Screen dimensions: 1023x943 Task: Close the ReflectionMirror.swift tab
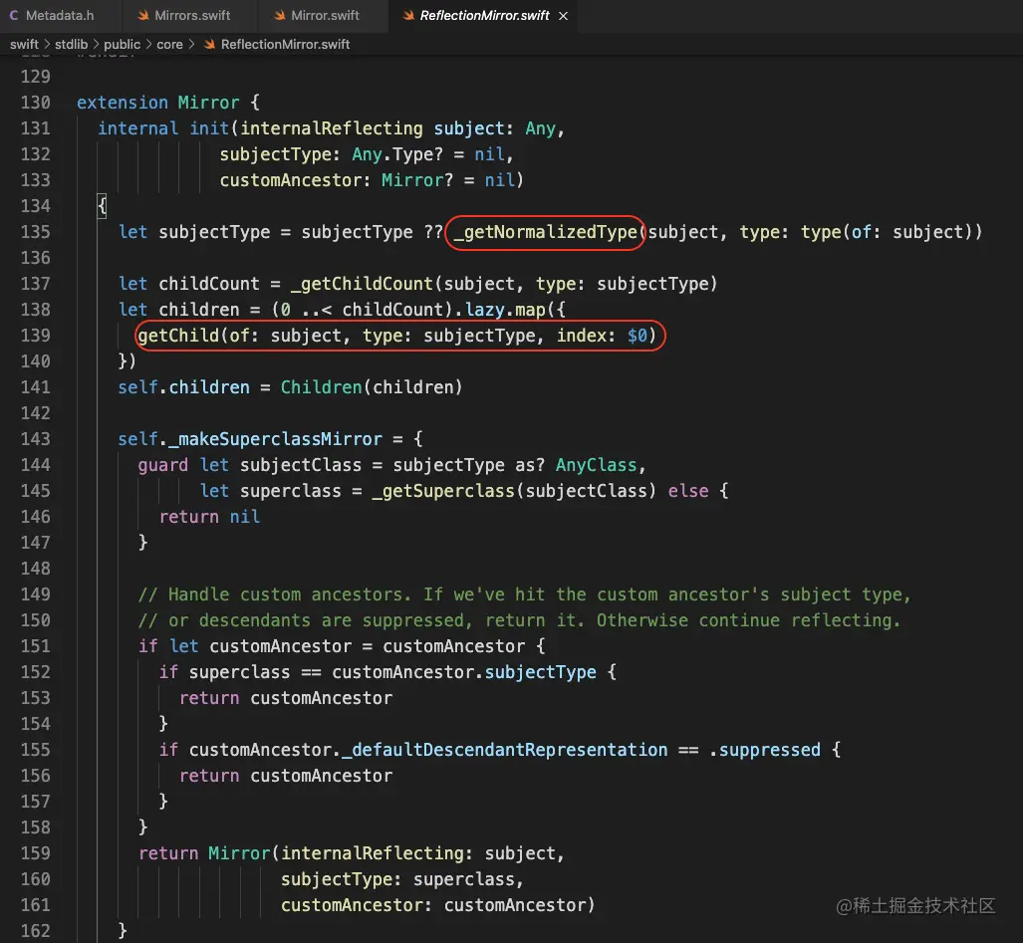pyautogui.click(x=563, y=16)
